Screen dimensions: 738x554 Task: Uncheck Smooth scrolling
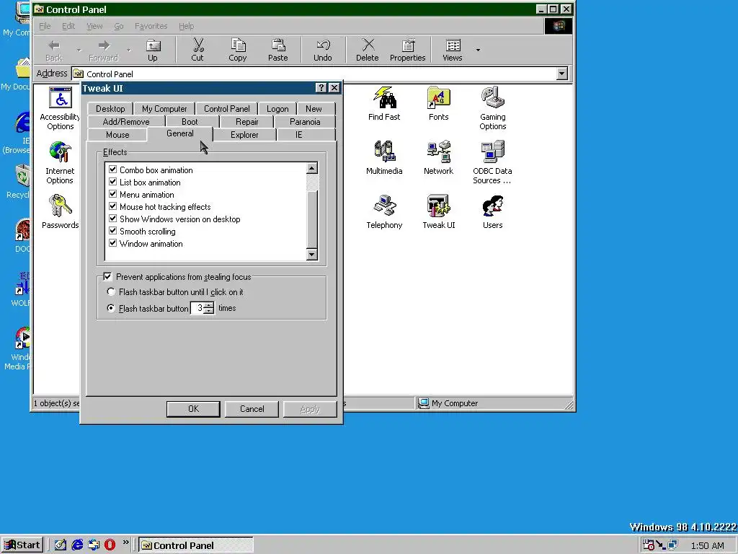(112, 231)
